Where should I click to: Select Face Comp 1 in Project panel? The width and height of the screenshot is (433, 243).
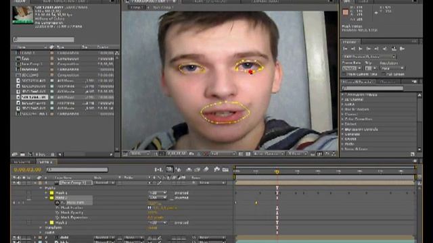tap(32, 64)
